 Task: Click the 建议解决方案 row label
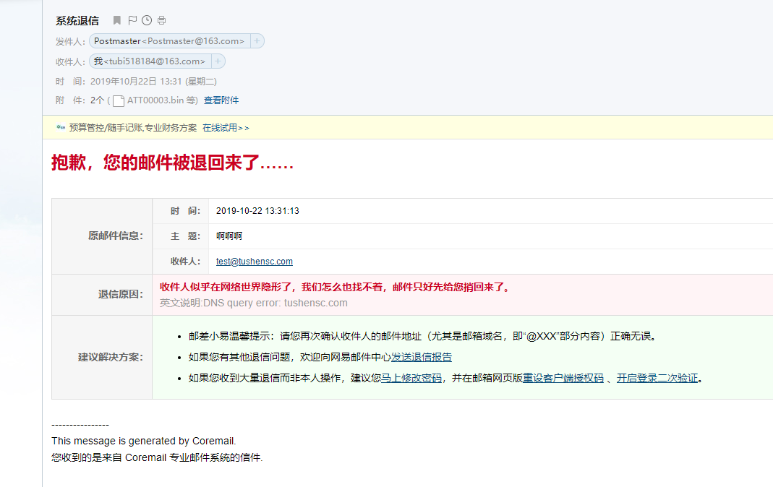(x=111, y=357)
